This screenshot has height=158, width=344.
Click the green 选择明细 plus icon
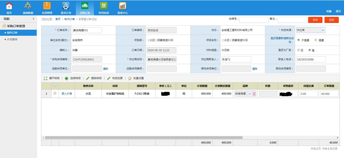pos(66,78)
